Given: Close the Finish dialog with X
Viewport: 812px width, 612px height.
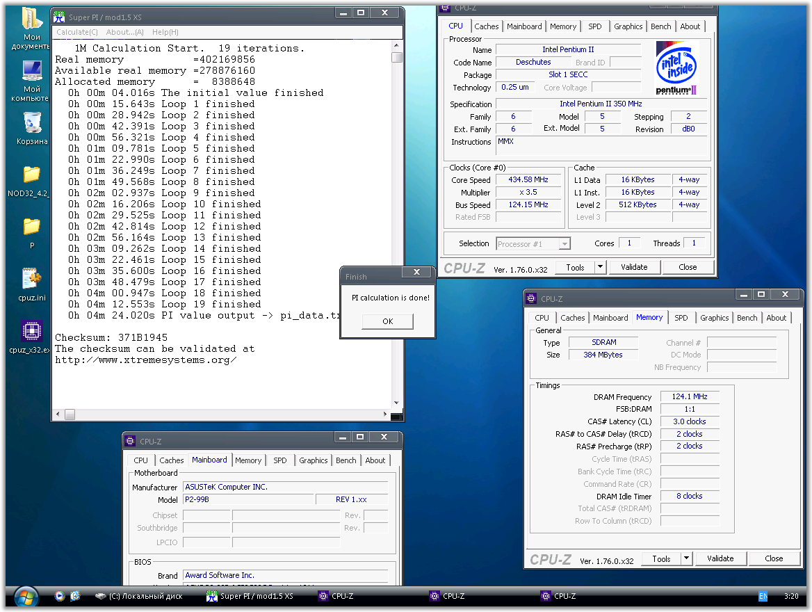Looking at the screenshot, I should click(x=416, y=272).
